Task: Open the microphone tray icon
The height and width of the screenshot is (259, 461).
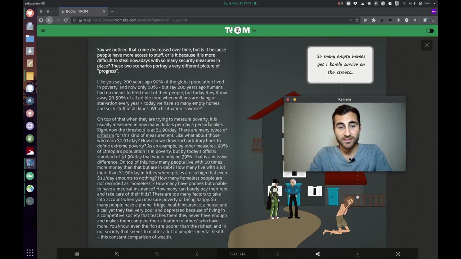Action: click(415, 3)
